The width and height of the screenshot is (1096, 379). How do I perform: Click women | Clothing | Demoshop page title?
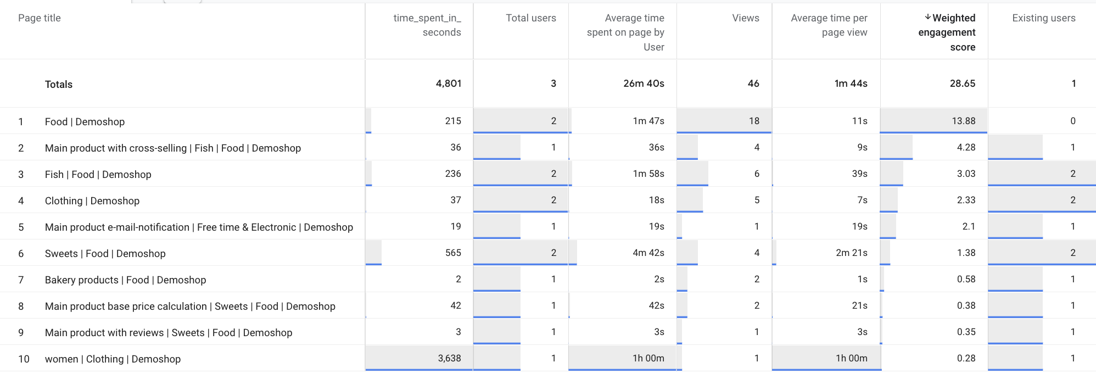113,359
